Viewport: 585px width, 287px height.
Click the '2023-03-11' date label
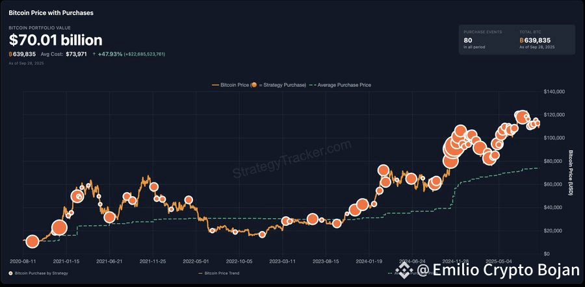283,261
